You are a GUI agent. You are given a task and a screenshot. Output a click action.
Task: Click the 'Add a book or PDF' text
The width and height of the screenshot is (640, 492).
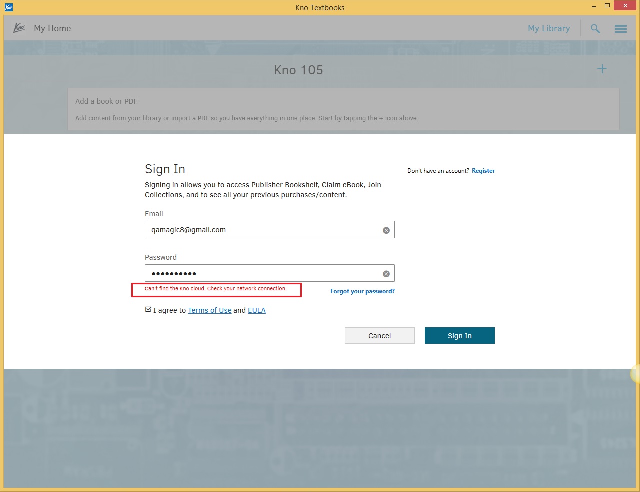click(x=106, y=101)
